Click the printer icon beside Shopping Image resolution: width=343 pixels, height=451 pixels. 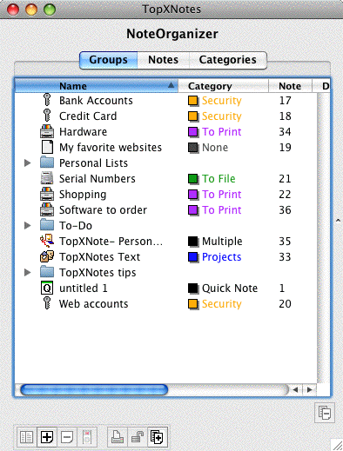point(47,194)
